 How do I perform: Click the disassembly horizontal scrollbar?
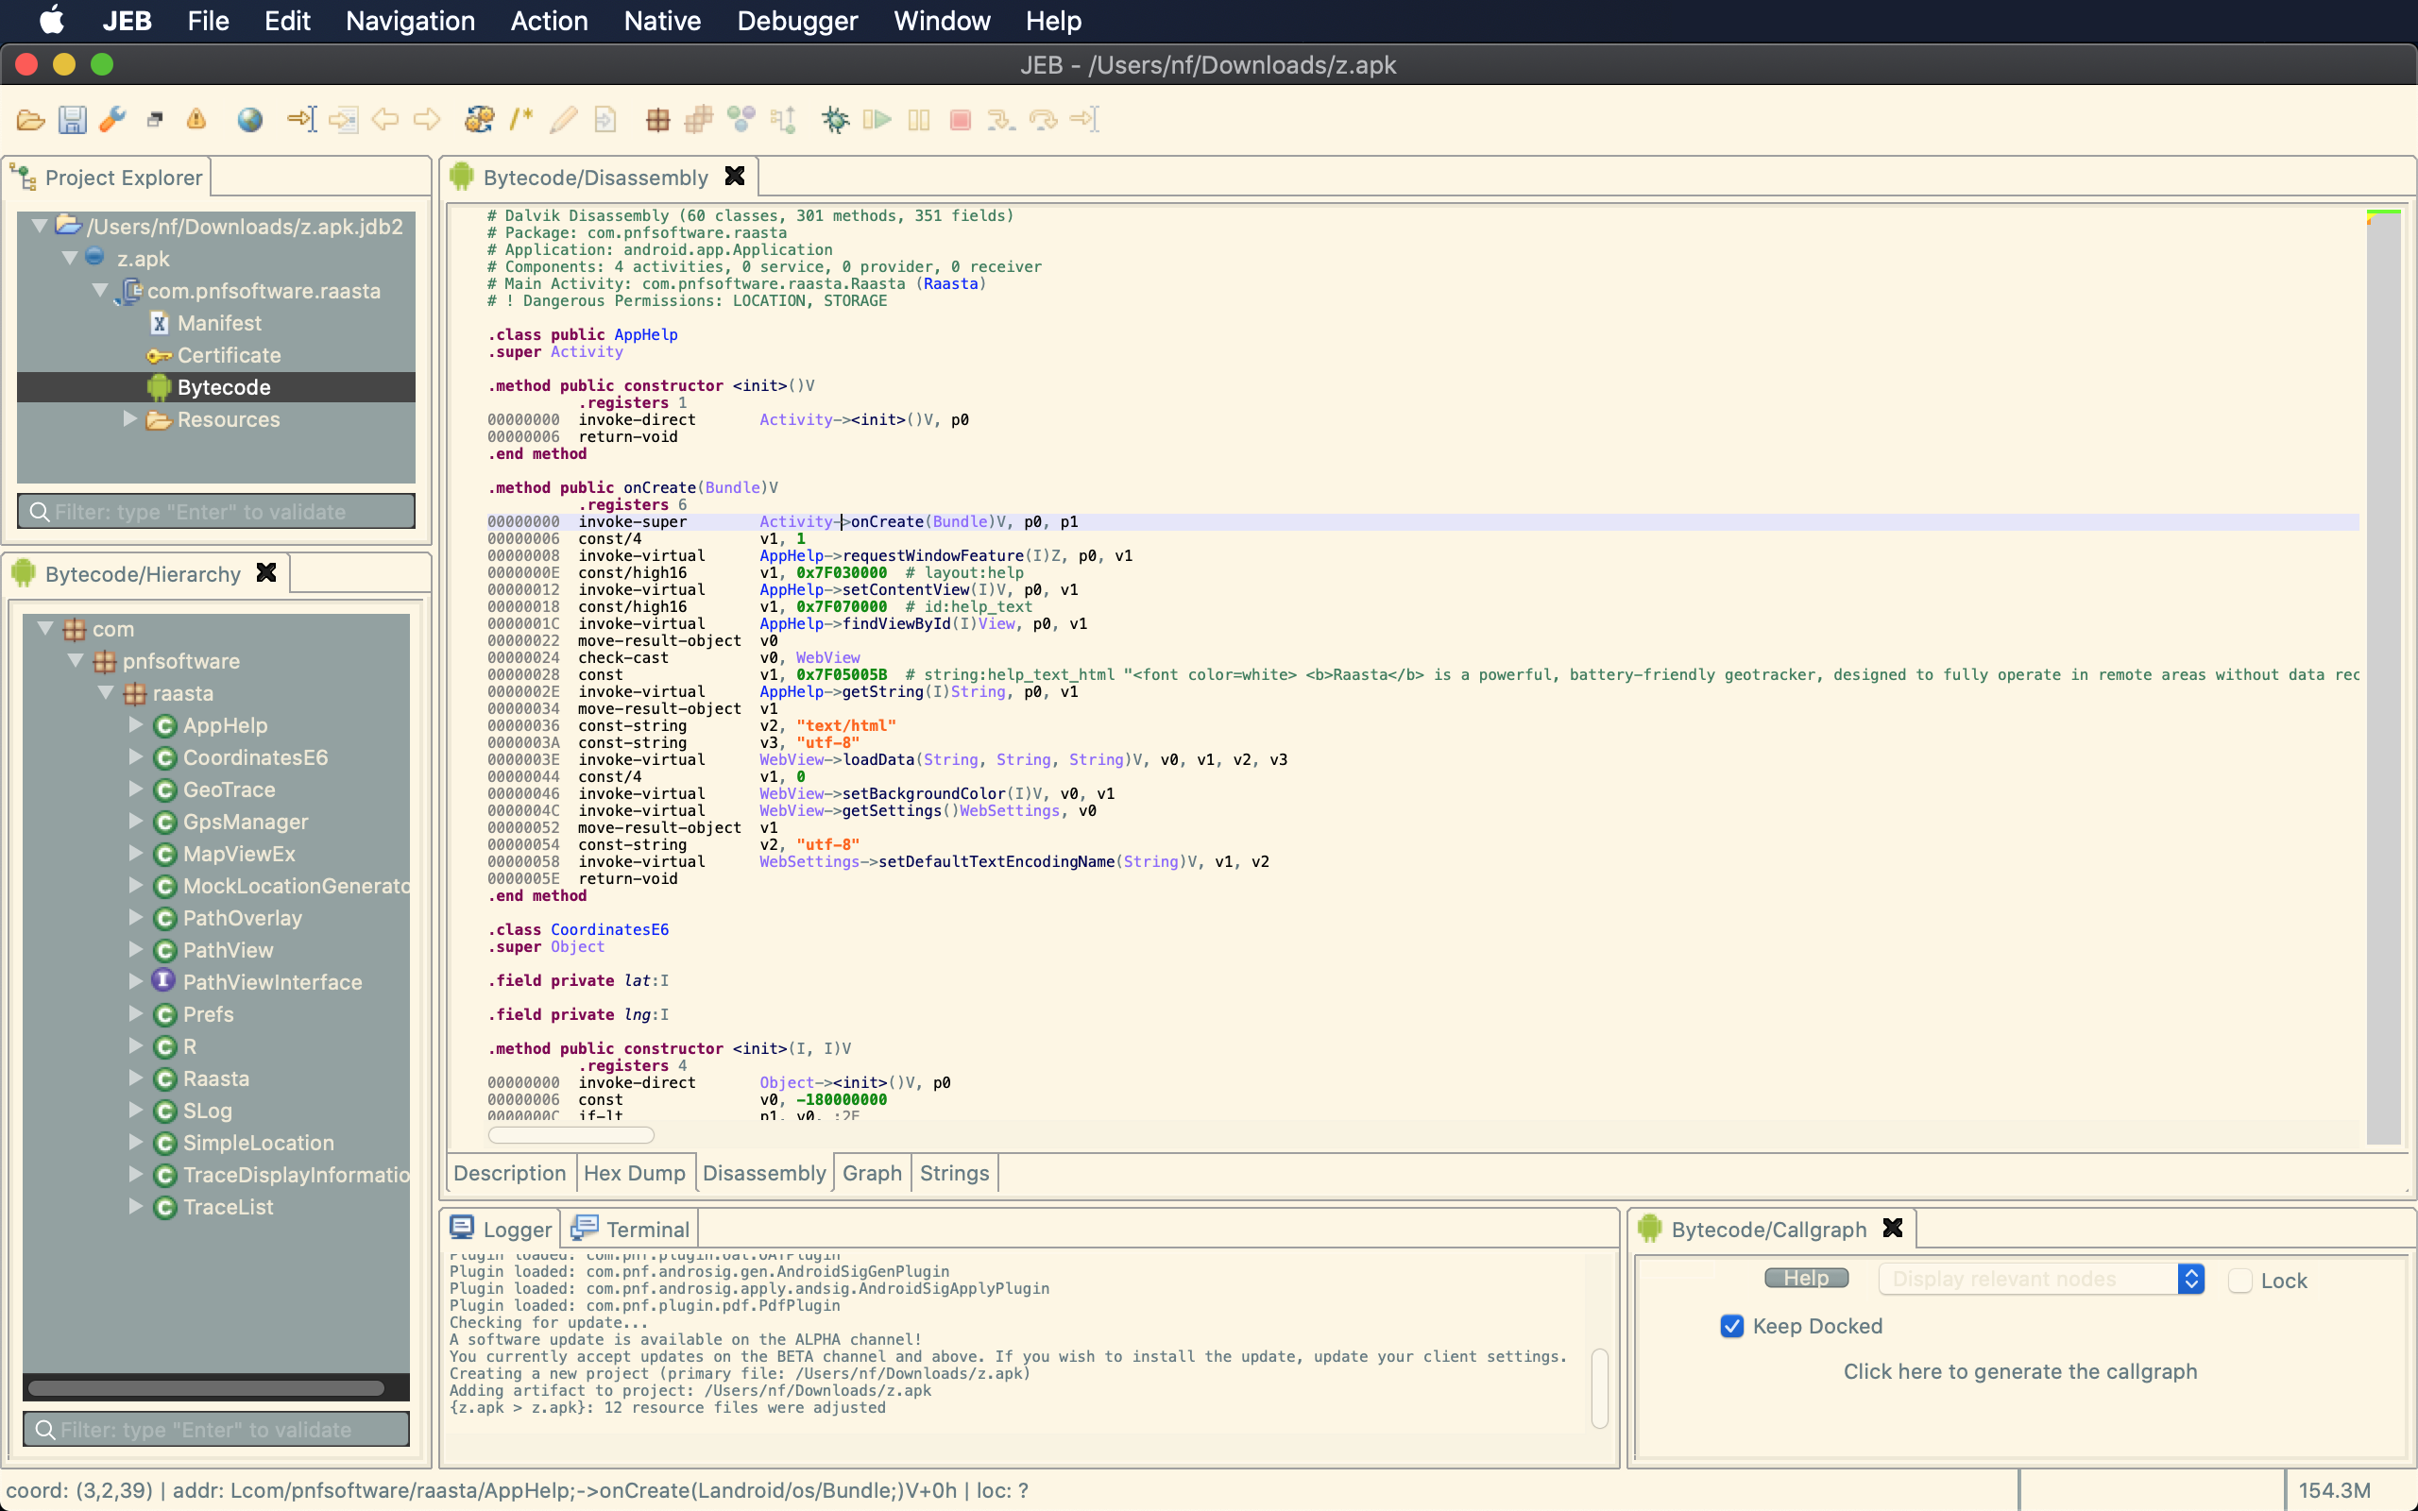[x=570, y=1135]
